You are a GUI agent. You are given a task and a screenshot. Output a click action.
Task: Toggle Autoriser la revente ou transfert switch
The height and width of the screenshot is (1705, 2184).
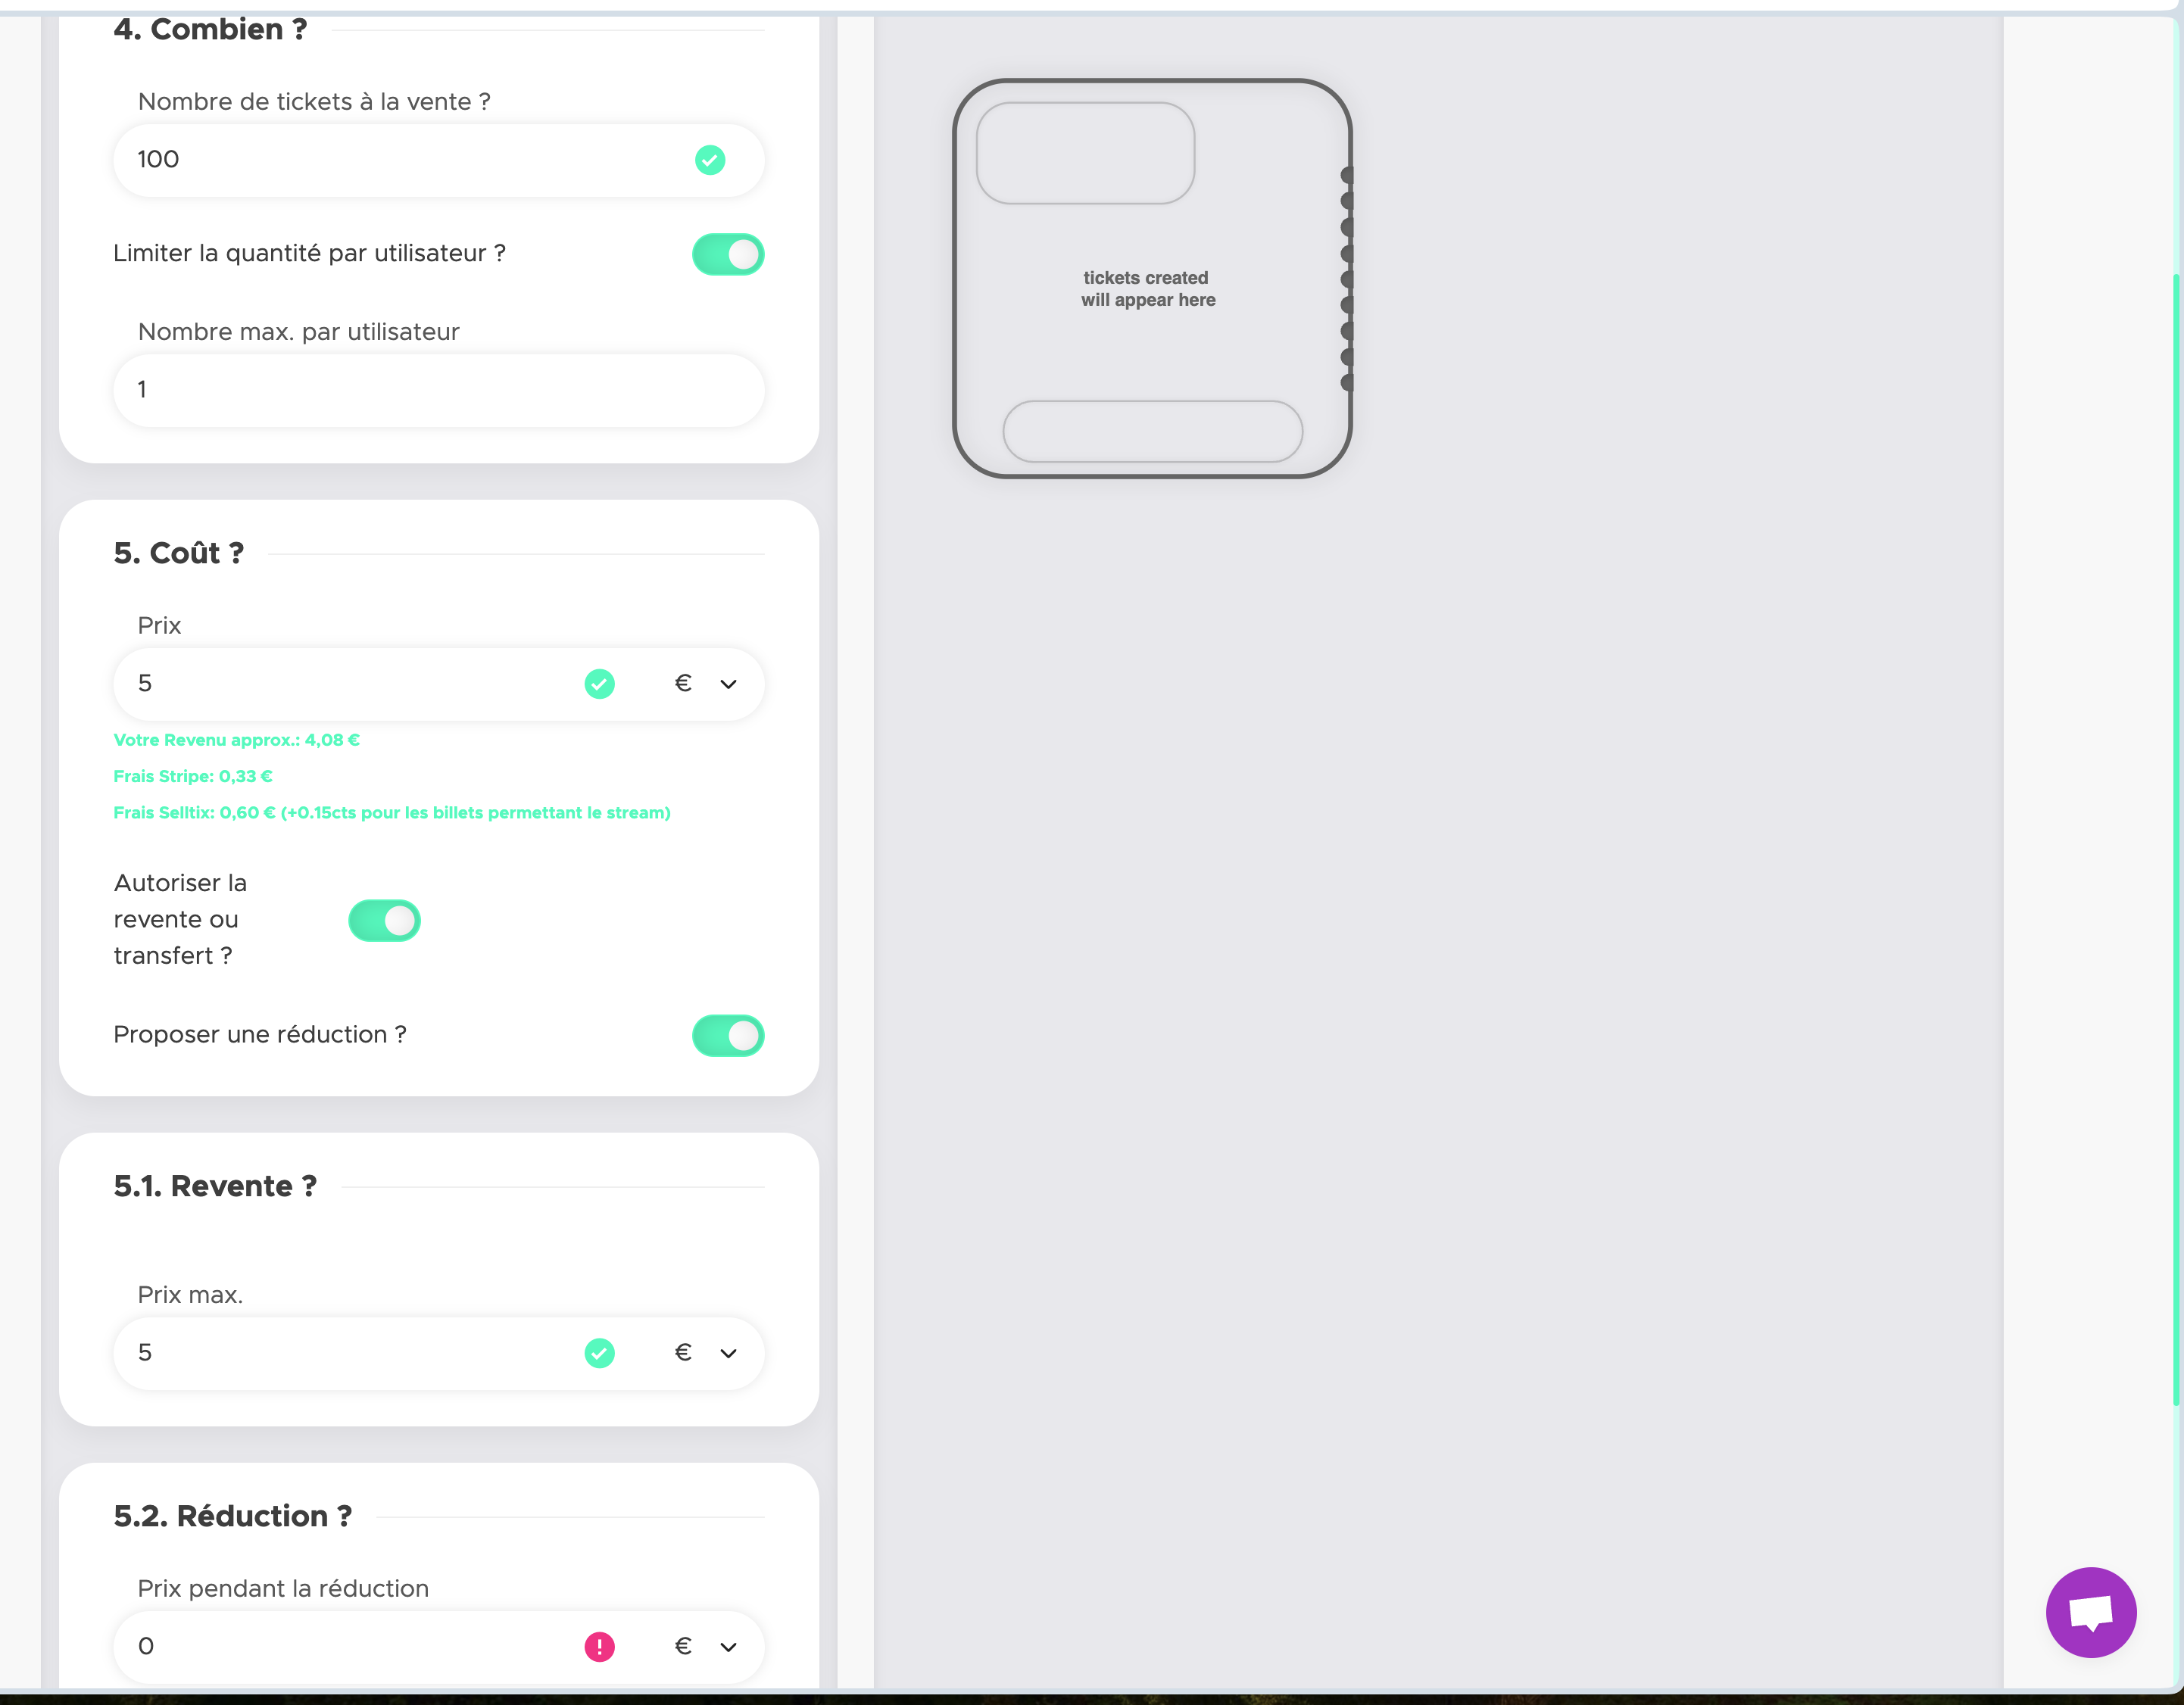click(384, 920)
